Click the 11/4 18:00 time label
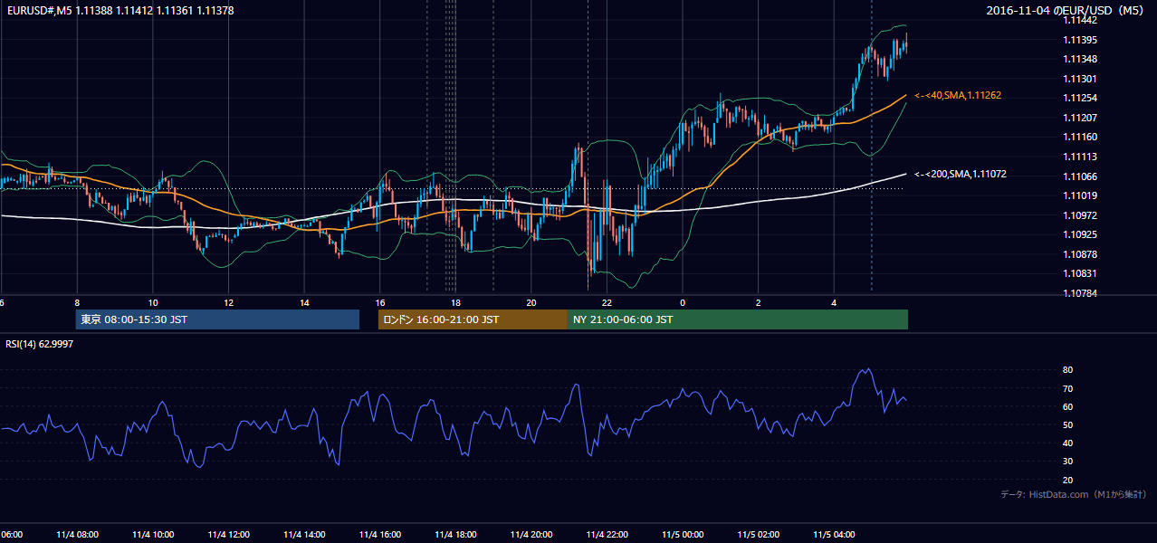The height and width of the screenshot is (543, 1157). [455, 535]
